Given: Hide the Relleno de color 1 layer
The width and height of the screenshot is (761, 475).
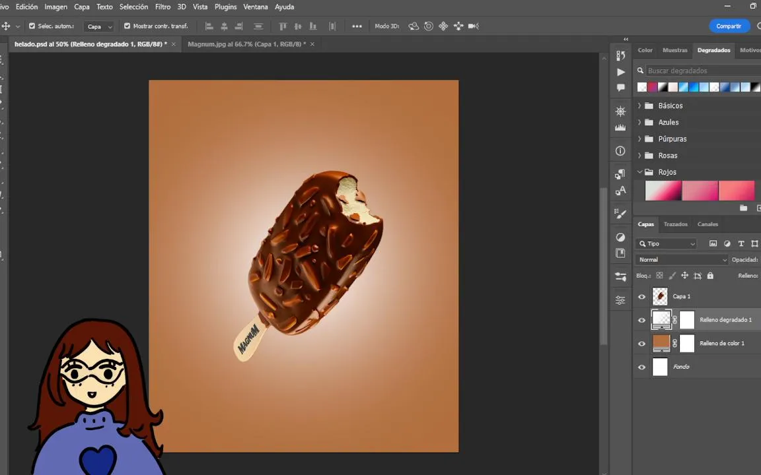Looking at the screenshot, I should pyautogui.click(x=641, y=344).
